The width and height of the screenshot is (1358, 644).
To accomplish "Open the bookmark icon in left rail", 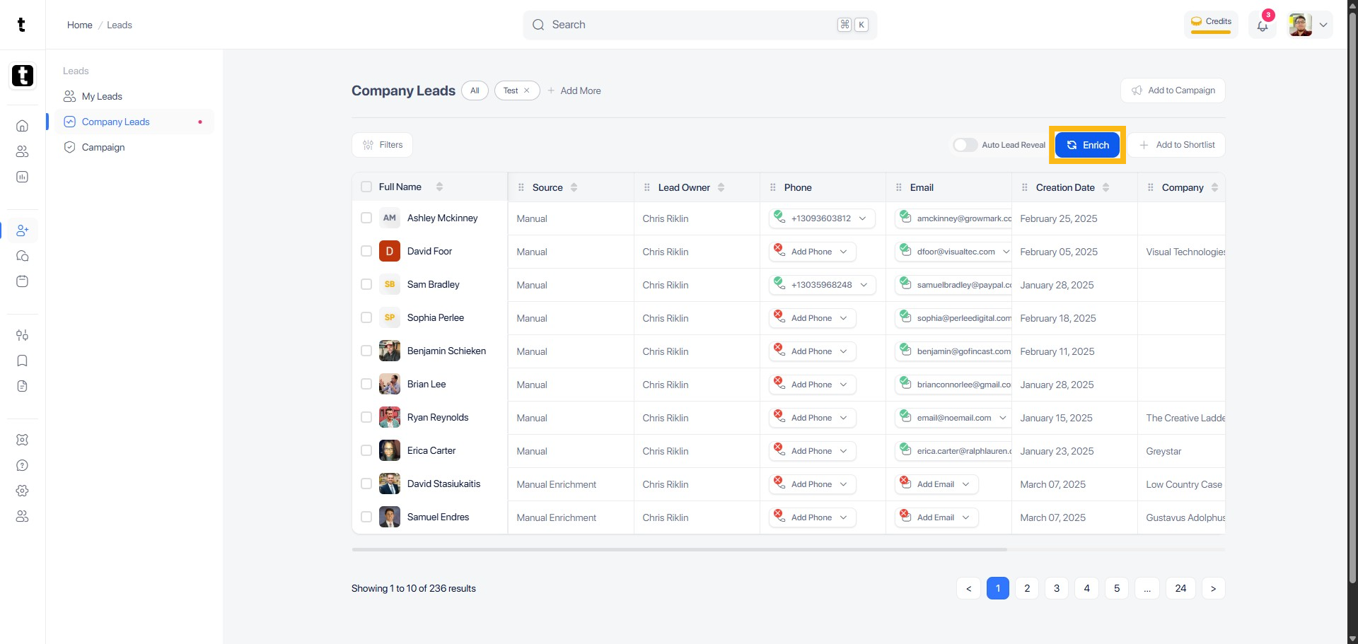I will (x=23, y=361).
